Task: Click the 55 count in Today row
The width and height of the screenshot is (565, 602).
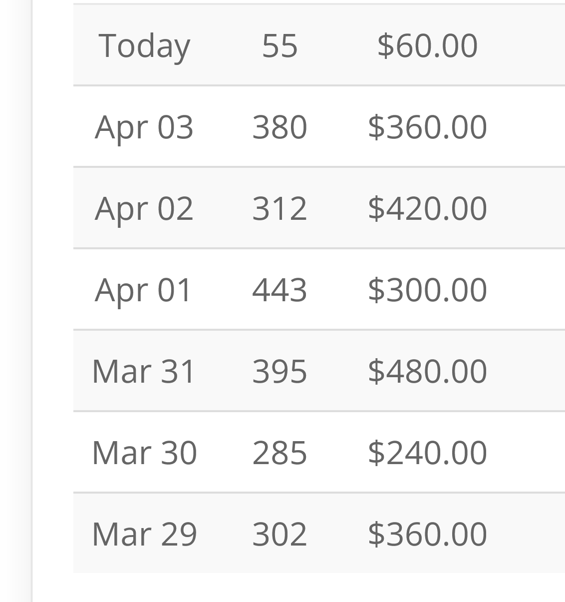Action: [280, 45]
